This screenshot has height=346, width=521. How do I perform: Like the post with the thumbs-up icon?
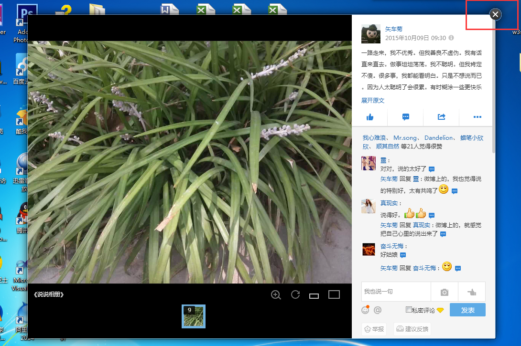click(x=370, y=117)
